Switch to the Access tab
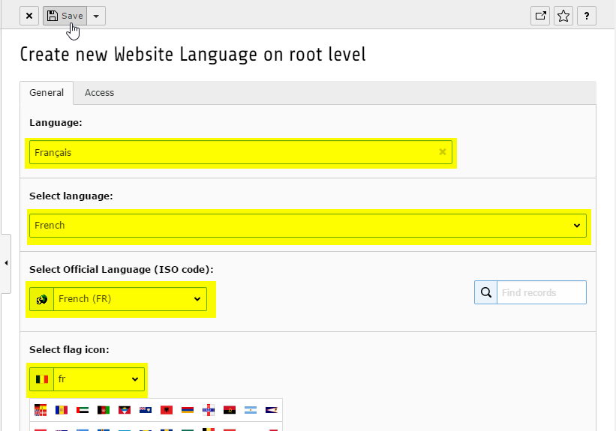616x431 pixels. tap(99, 93)
